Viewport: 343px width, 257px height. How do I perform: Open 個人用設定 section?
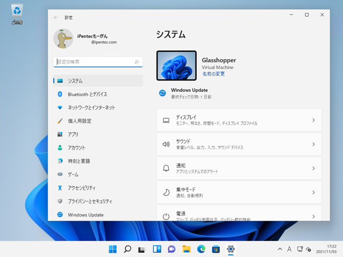pos(98,121)
